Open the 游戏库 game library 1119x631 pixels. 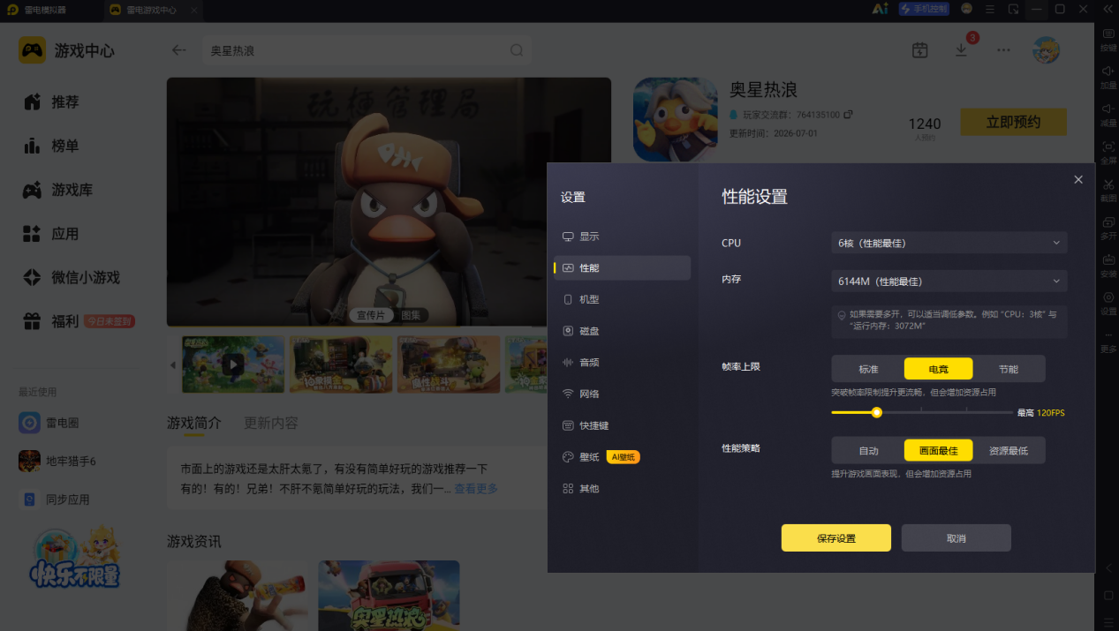(x=58, y=190)
